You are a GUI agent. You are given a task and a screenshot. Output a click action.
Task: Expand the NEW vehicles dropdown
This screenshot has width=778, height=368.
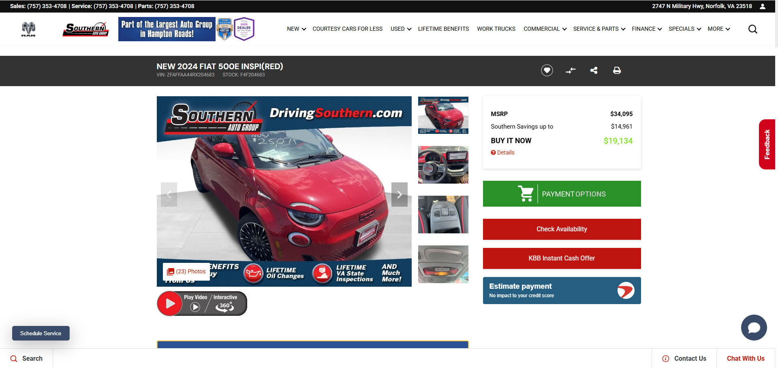296,29
